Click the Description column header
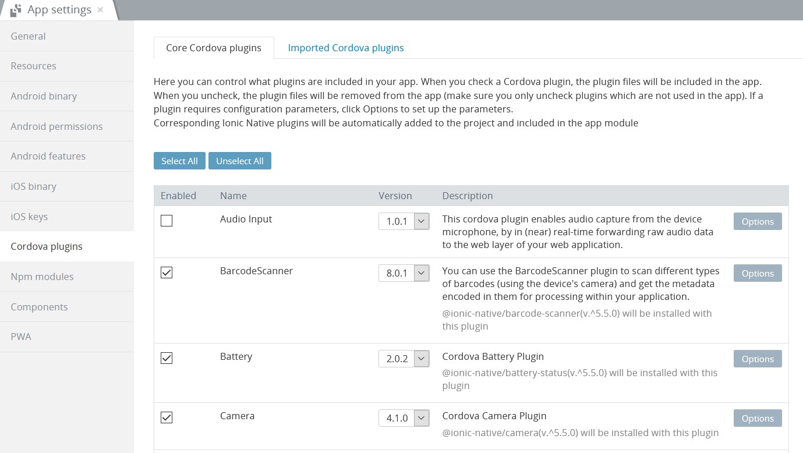This screenshot has height=453, width=803. [468, 196]
